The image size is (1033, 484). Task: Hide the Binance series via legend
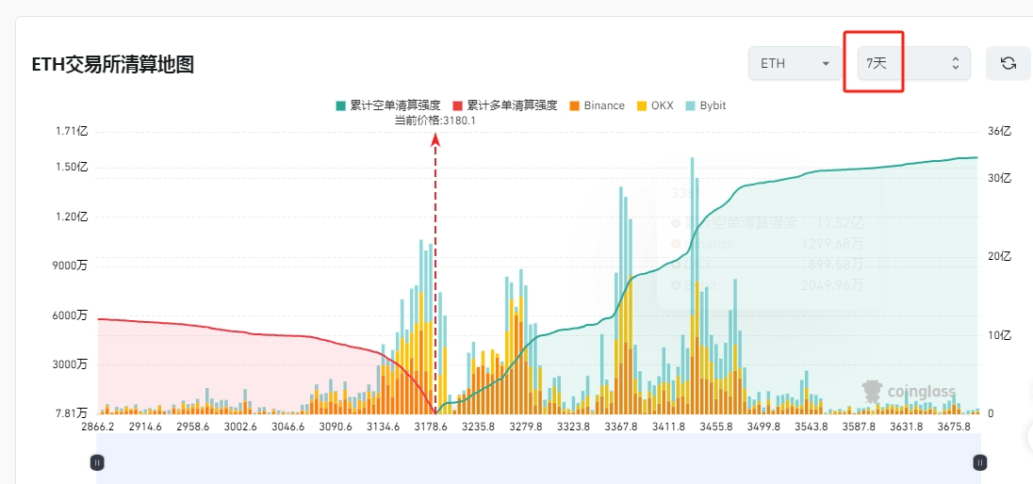coord(597,105)
